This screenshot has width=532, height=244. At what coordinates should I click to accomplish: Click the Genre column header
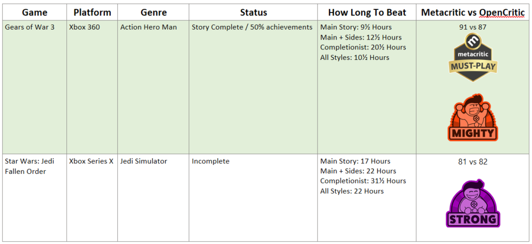154,12
